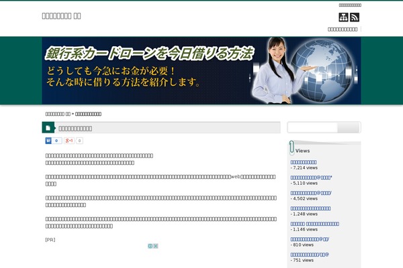The height and width of the screenshot is (268, 403).
Task: Open the popular post with 7,214 views
Action: 304,162
